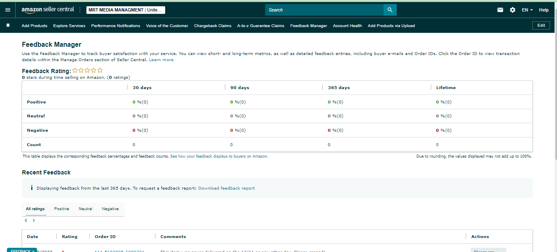Image resolution: width=557 pixels, height=252 pixels.
Task: Click the Order ID column header
Action: point(105,237)
